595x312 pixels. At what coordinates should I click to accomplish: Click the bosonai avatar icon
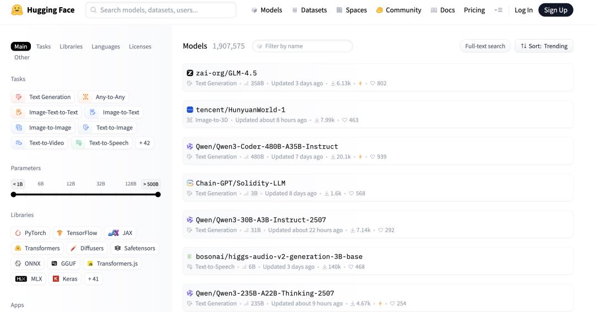click(x=190, y=256)
